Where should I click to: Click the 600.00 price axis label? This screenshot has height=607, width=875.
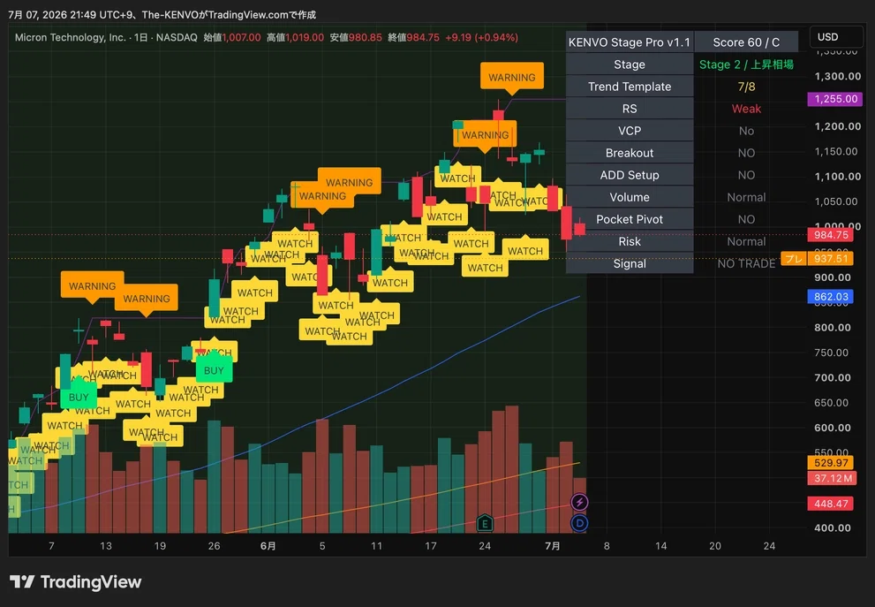[832, 428]
